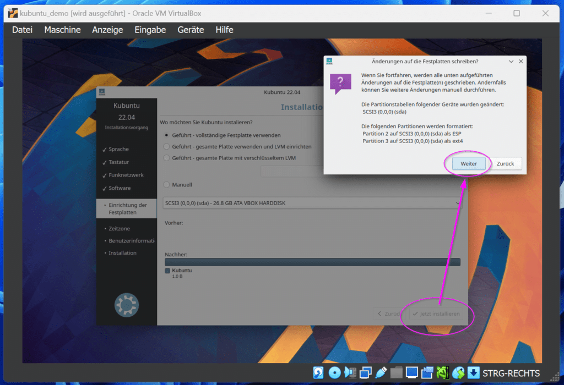Viewport: 564px width, 385px height.
Task: Click the Installation step in sidebar
Action: click(x=122, y=253)
